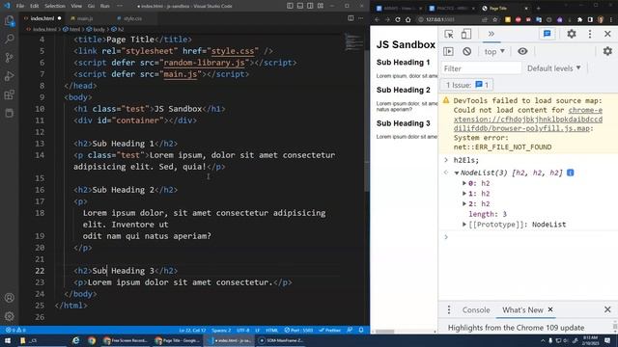Image resolution: width=618 pixels, height=347 pixels.
Task: Toggle the device toolbar in DevTools
Action: pos(465,34)
